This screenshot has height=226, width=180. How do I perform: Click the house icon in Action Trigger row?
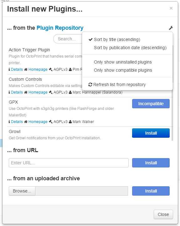pyautogui.click(x=26, y=69)
